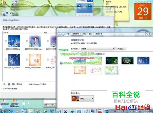Choose the blue floral background
Viewport: 153px width, 113px height.
(143, 60)
